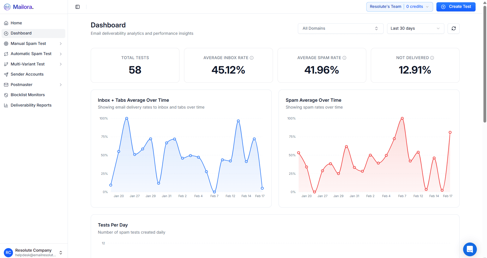Open the Home sidebar icon
Image resolution: width=487 pixels, height=258 pixels.
(x=6, y=23)
